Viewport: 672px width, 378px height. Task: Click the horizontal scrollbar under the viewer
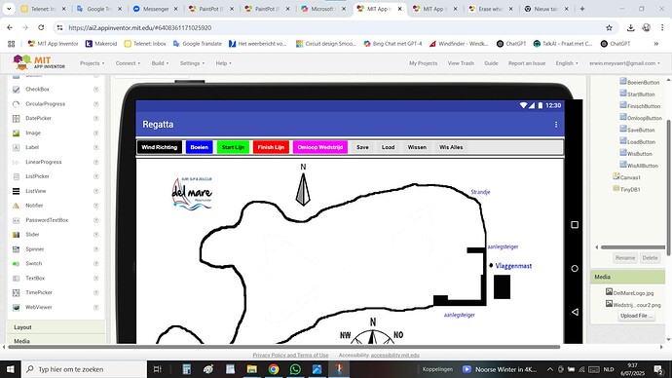[283, 347]
